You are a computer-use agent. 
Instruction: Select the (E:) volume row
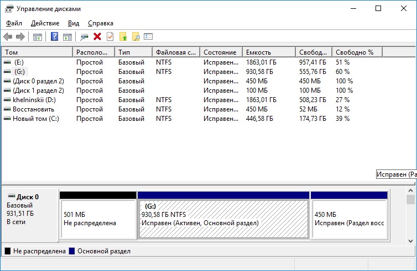point(208,62)
